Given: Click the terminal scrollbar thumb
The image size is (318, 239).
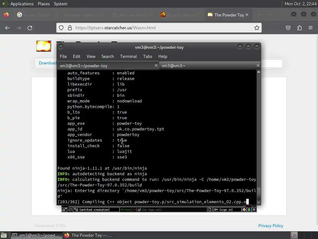Looking at the screenshot, I should pos(259,194).
